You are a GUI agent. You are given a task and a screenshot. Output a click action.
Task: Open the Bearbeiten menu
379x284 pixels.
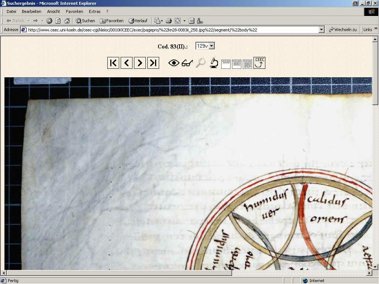pos(31,11)
